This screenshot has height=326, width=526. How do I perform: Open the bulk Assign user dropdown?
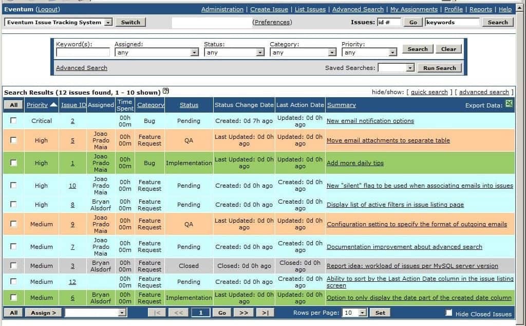[x=122, y=313]
